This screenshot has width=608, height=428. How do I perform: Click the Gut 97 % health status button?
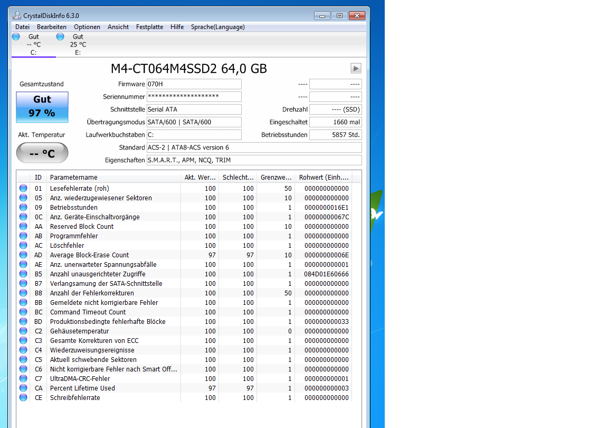click(42, 107)
